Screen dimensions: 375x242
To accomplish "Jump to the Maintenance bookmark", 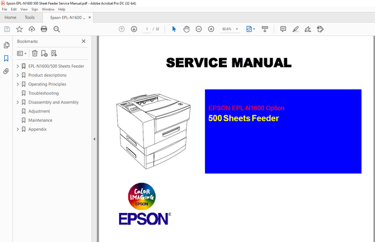I will pos(40,120).
